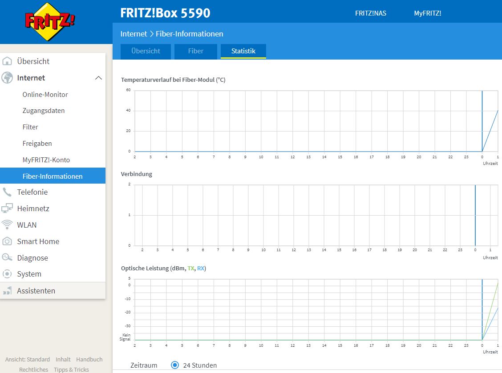Click the Verbindung chart heading
The height and width of the screenshot is (373, 502).
coord(136,174)
